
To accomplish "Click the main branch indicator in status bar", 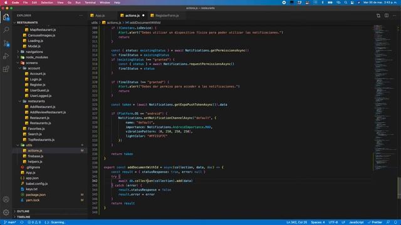I will point(10,222).
